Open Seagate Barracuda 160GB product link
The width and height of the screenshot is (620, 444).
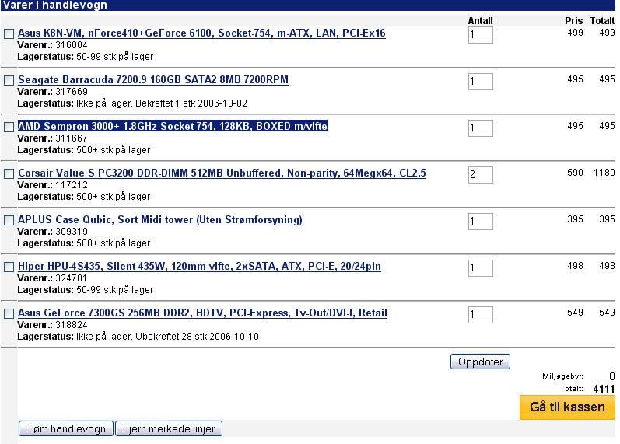(152, 80)
